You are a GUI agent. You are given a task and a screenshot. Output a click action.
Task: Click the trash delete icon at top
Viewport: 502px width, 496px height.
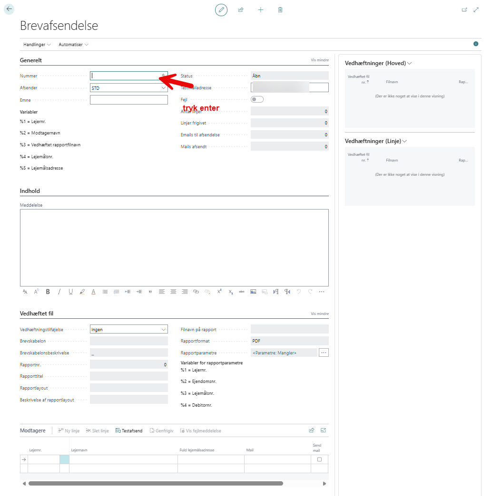pos(280,10)
